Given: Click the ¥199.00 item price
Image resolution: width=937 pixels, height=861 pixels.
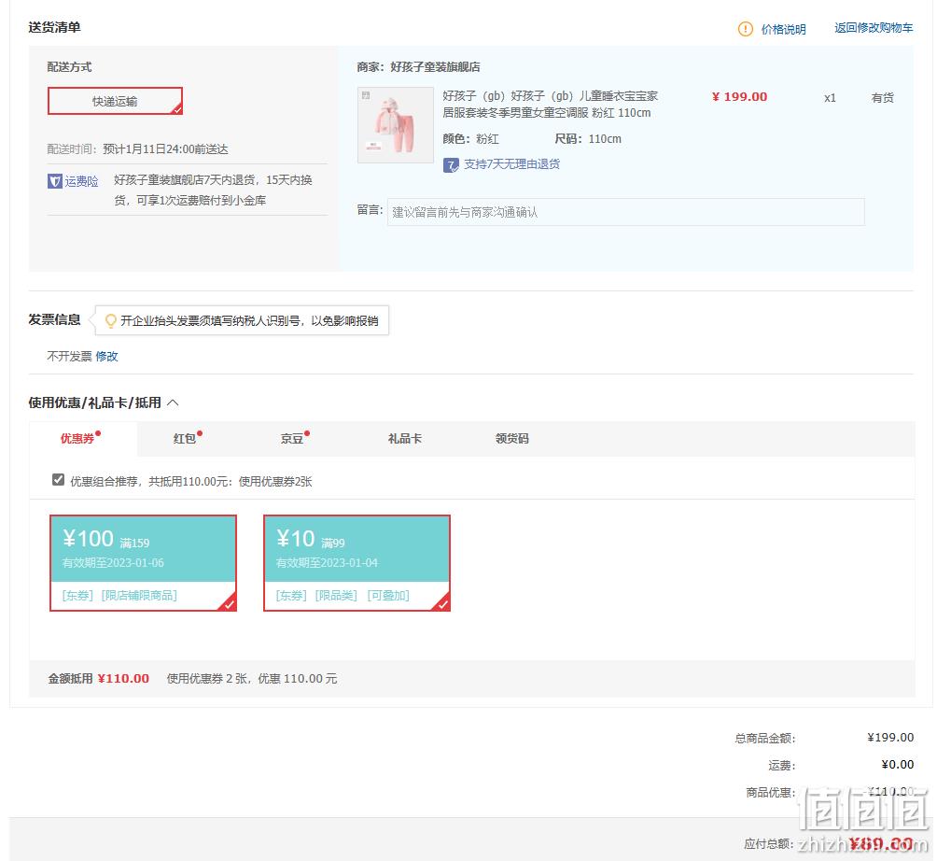Looking at the screenshot, I should pos(739,97).
